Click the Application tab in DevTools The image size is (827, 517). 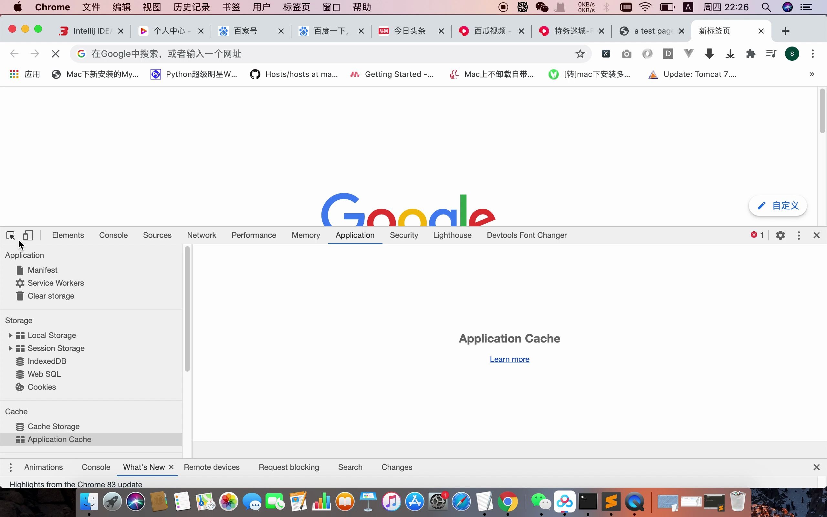(x=355, y=235)
